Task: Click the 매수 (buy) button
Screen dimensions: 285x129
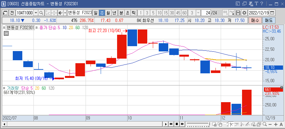Action: tap(255, 20)
